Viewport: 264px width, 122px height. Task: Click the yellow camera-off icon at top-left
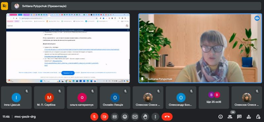[x=4, y=6]
